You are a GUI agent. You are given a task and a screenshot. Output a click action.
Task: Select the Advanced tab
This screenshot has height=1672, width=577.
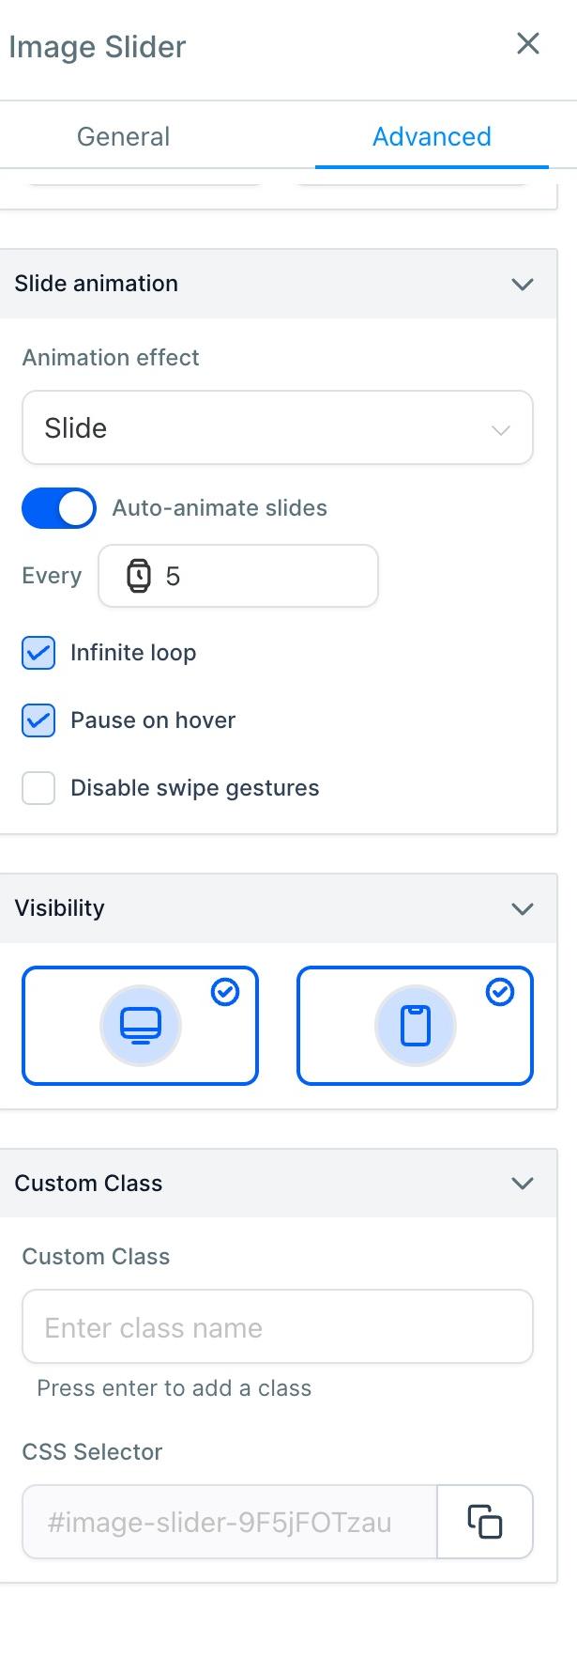pos(432,136)
